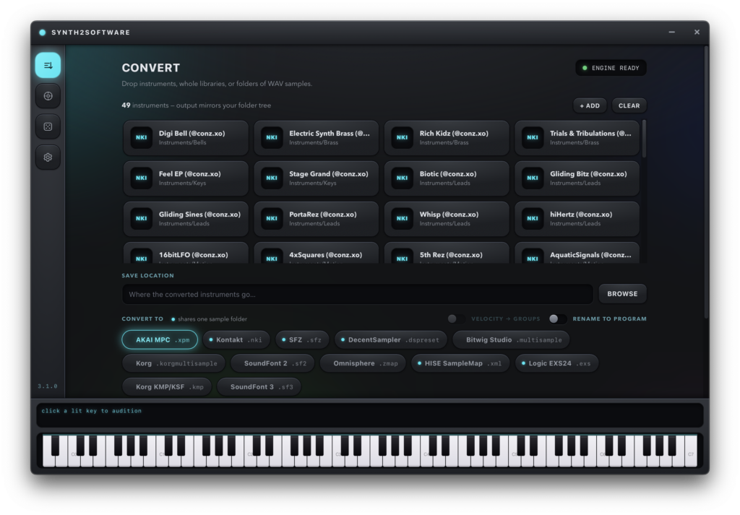This screenshot has width=740, height=515.
Task: Click the SAVE LOCATION label
Action: (x=147, y=275)
